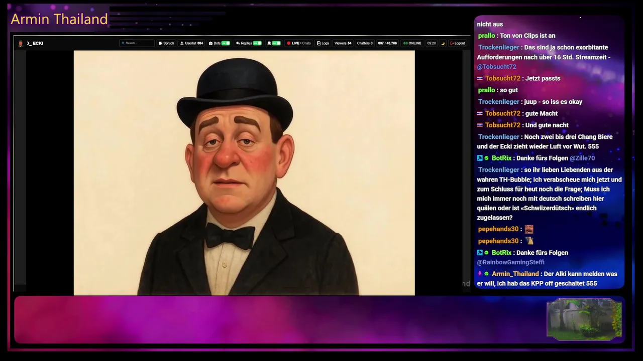Click the LIVE Chats button
This screenshot has height=361, width=643.
click(x=299, y=43)
